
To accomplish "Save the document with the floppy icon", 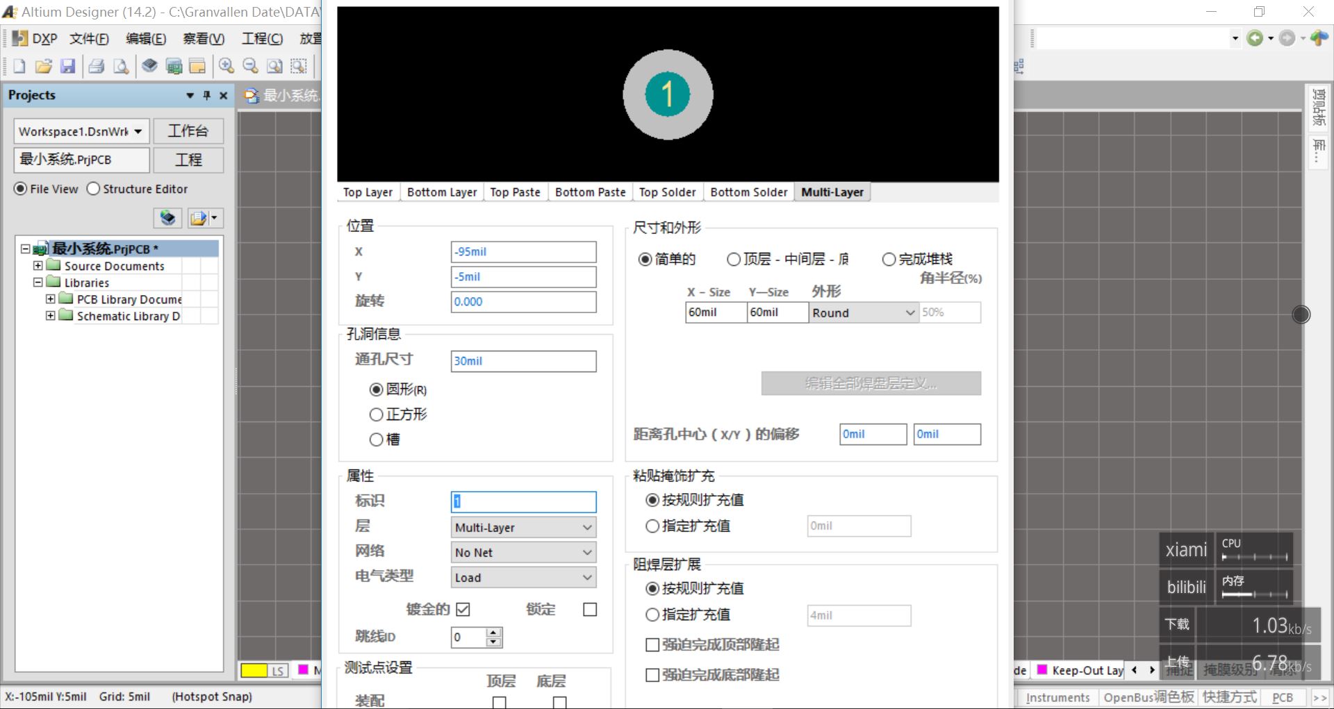I will pyautogui.click(x=67, y=66).
